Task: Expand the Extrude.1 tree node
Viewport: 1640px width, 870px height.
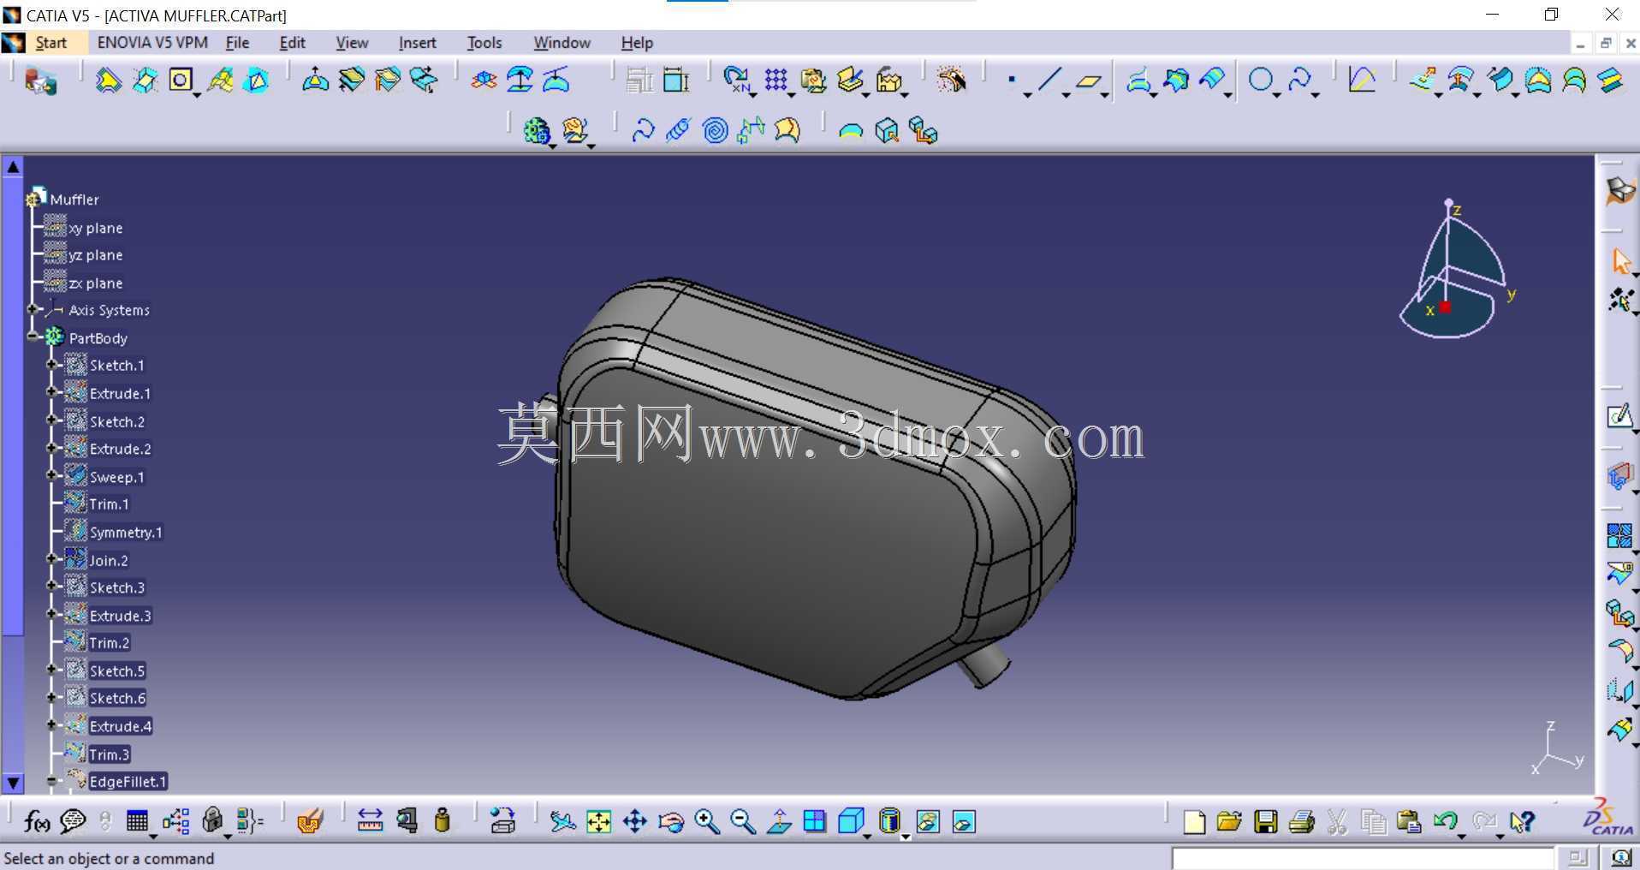Action: coord(51,392)
